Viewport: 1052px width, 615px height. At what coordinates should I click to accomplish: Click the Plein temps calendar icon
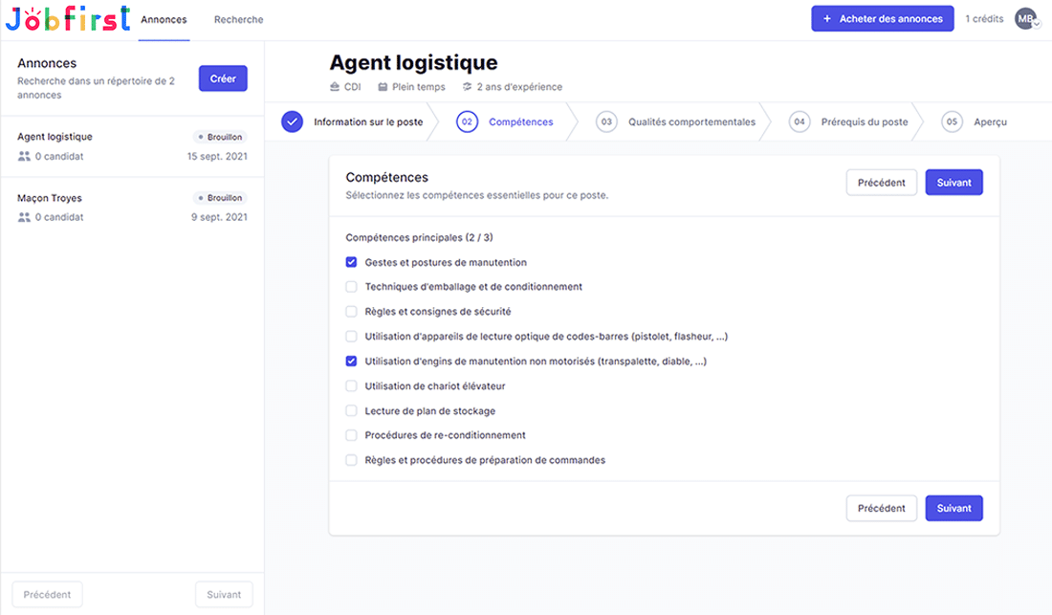coord(383,86)
